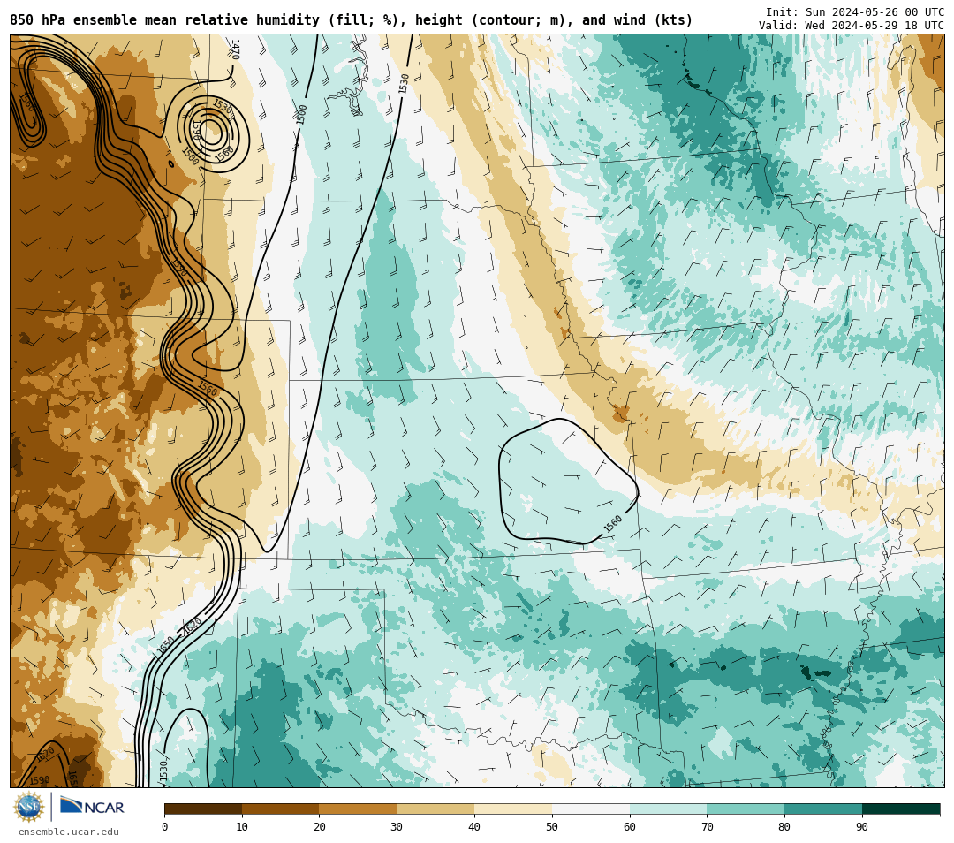Click the 'Valid: Wed 2024-05-29 18 UTC' text
This screenshot has height=843, width=954.
852,26
